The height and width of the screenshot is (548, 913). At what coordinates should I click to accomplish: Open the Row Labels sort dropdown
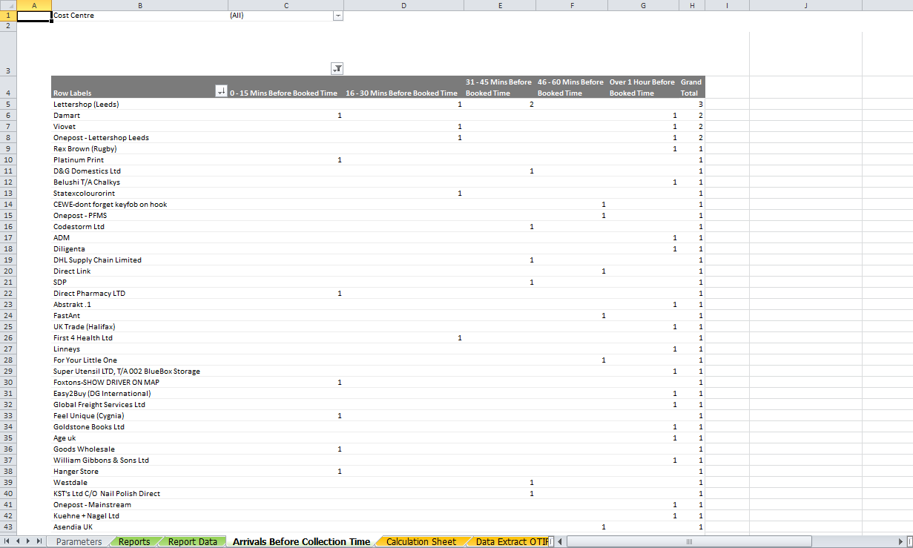point(220,91)
